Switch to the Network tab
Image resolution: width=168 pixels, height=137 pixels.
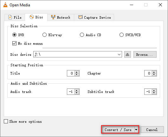click(x=61, y=17)
